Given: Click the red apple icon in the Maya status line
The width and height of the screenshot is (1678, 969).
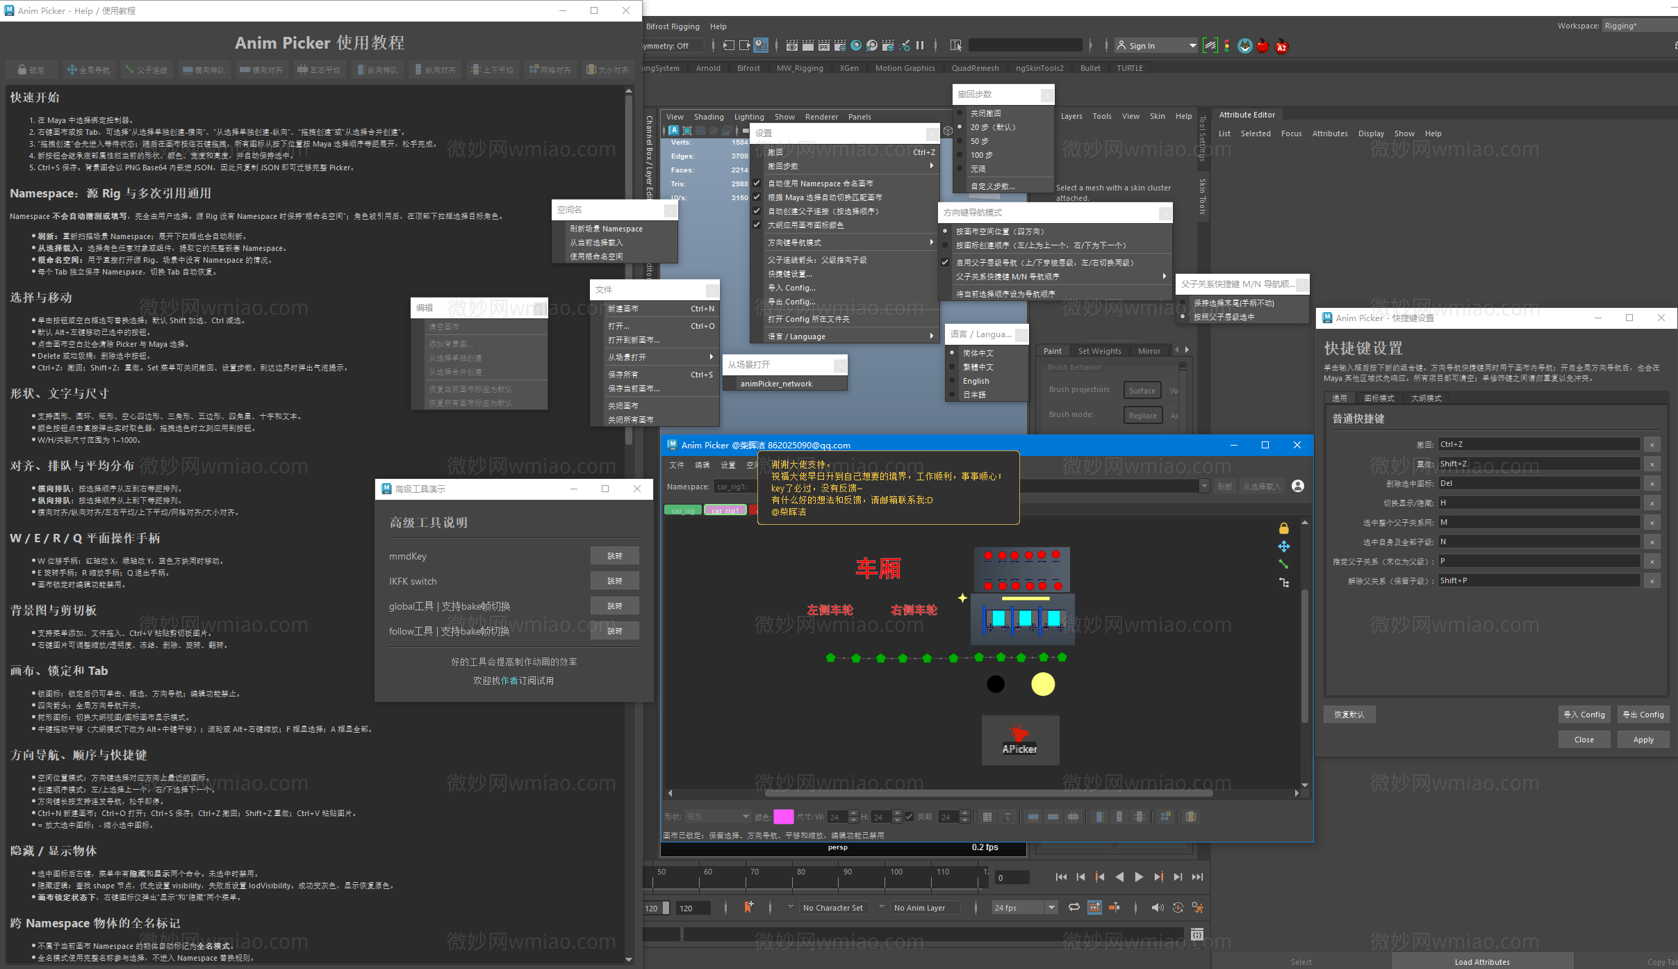Looking at the screenshot, I should click(1263, 46).
